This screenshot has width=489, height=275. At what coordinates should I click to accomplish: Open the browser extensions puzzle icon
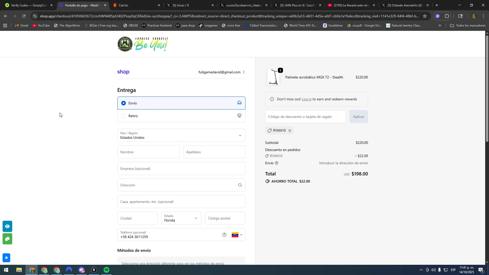[447, 16]
